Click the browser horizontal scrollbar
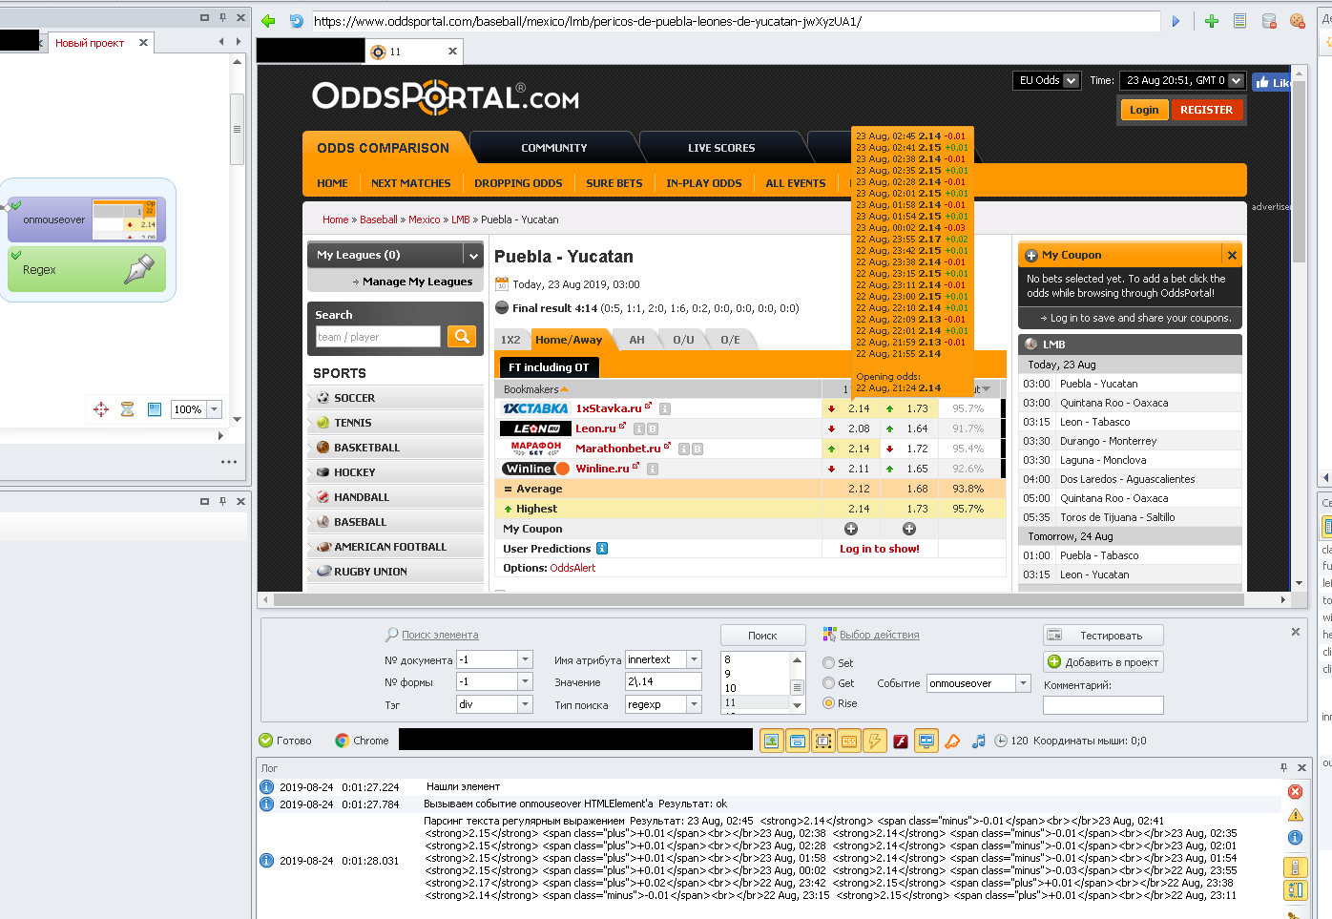This screenshot has height=919, width=1332. pyautogui.click(x=759, y=600)
